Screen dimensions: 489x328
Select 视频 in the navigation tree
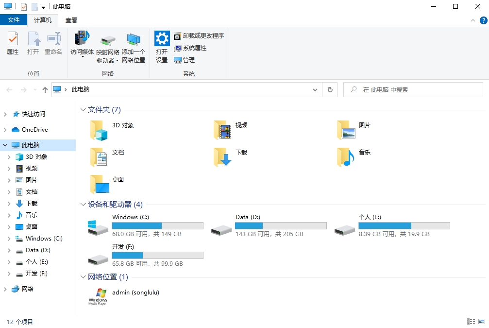(32, 169)
